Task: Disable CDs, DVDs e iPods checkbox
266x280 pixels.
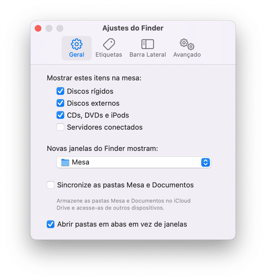Action: pyautogui.click(x=60, y=115)
